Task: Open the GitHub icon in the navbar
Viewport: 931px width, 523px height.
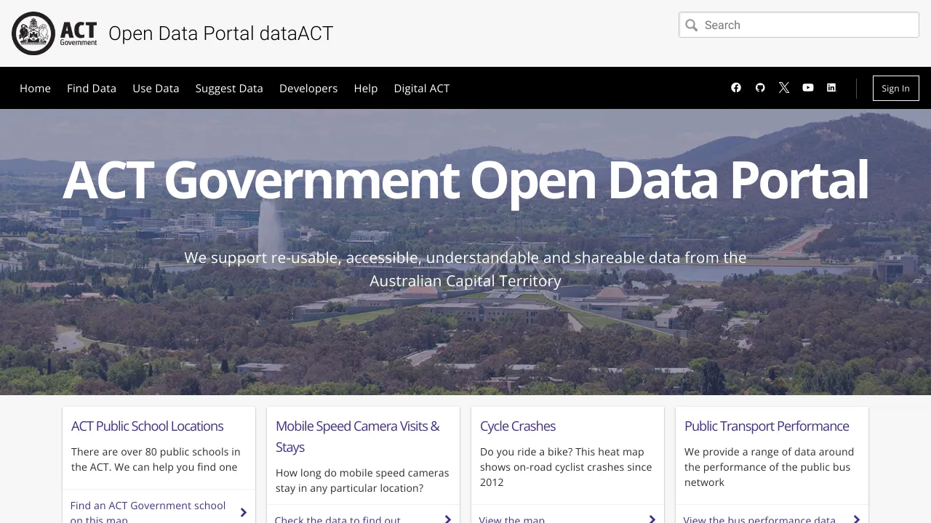Action: coord(760,88)
